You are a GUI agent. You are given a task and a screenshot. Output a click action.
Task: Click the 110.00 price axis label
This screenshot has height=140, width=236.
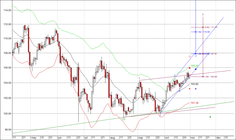tap(7, 38)
